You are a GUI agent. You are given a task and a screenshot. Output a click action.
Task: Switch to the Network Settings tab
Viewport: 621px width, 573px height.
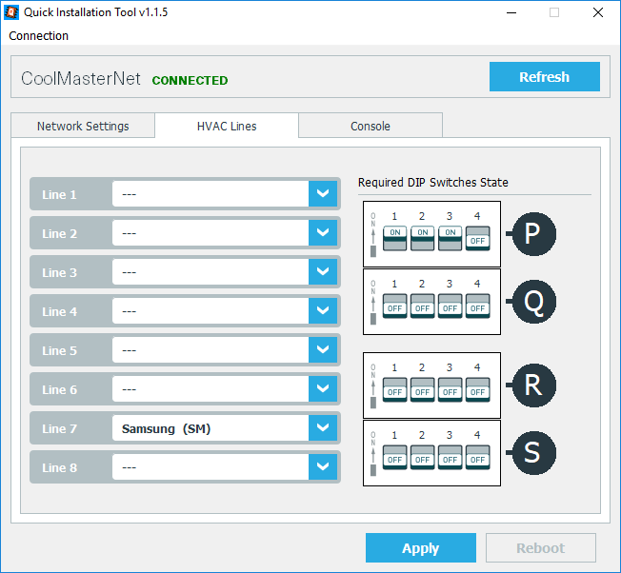click(83, 126)
